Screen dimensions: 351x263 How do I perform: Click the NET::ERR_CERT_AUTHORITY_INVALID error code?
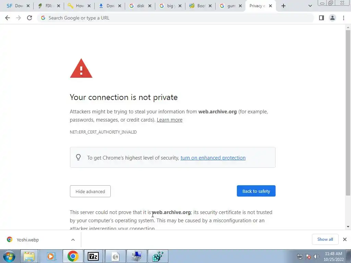(103, 132)
